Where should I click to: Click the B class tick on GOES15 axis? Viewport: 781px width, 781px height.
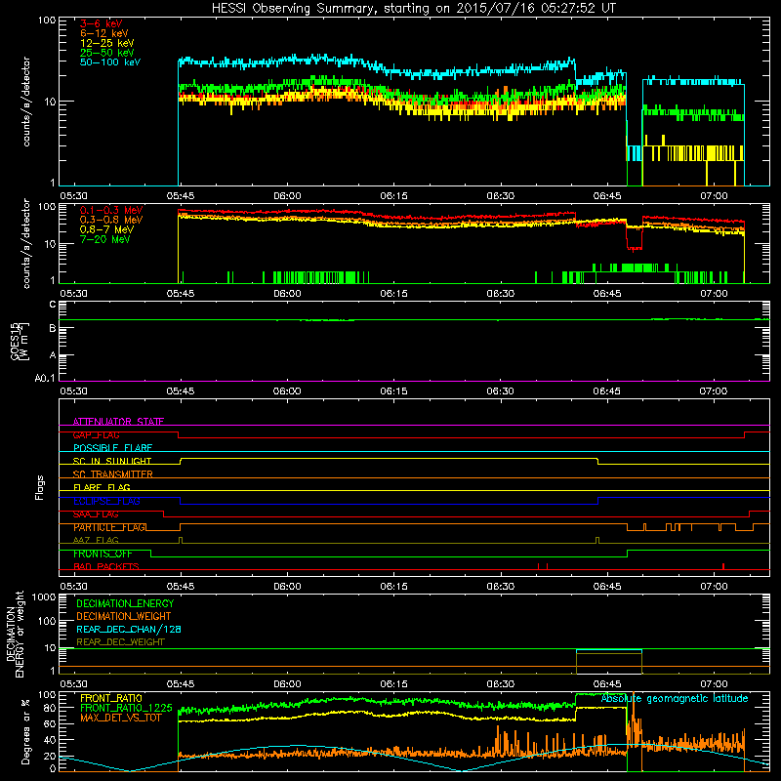pos(53,328)
